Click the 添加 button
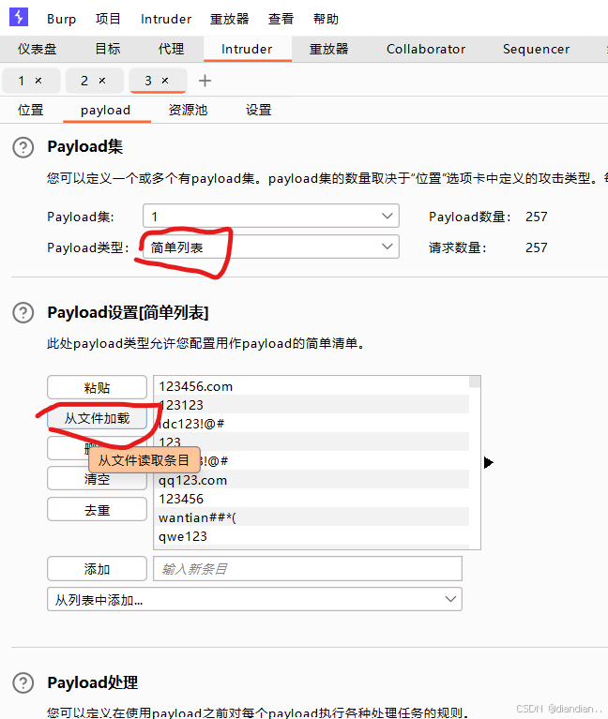Screen dimensions: 608x719 click(x=97, y=569)
